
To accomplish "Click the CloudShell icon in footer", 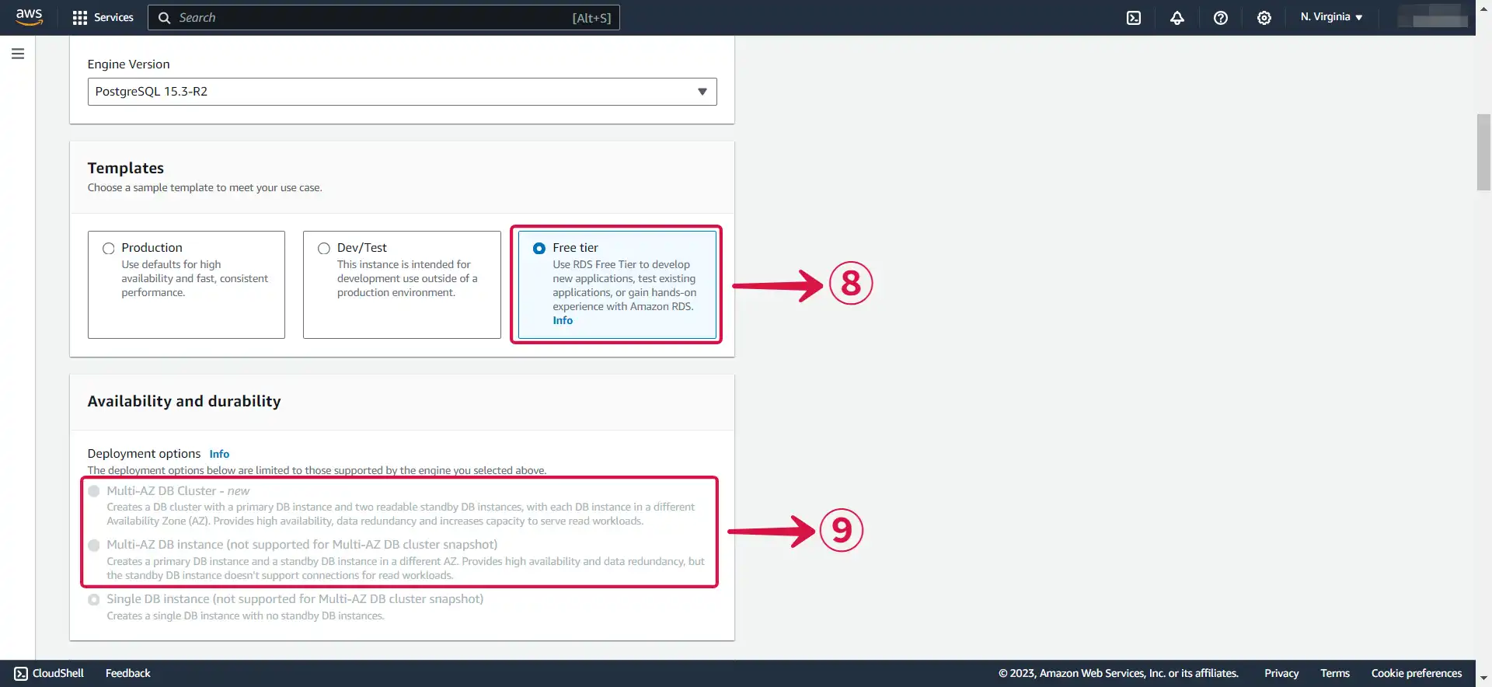I will click(21, 674).
